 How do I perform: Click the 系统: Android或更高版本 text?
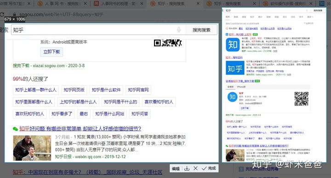point(64,42)
